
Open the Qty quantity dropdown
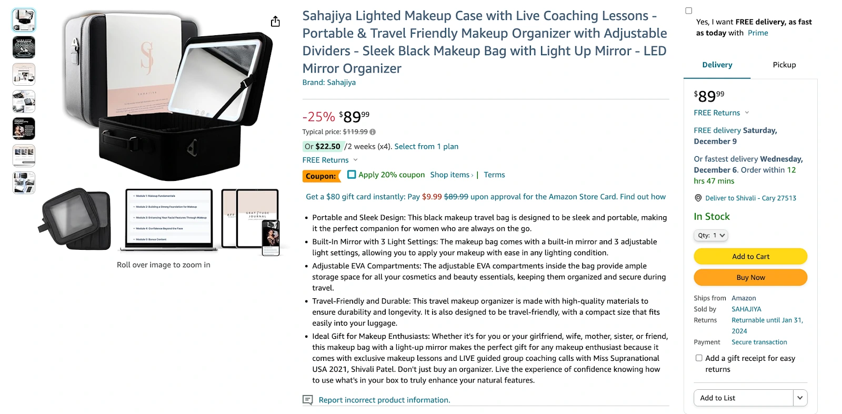[710, 236]
